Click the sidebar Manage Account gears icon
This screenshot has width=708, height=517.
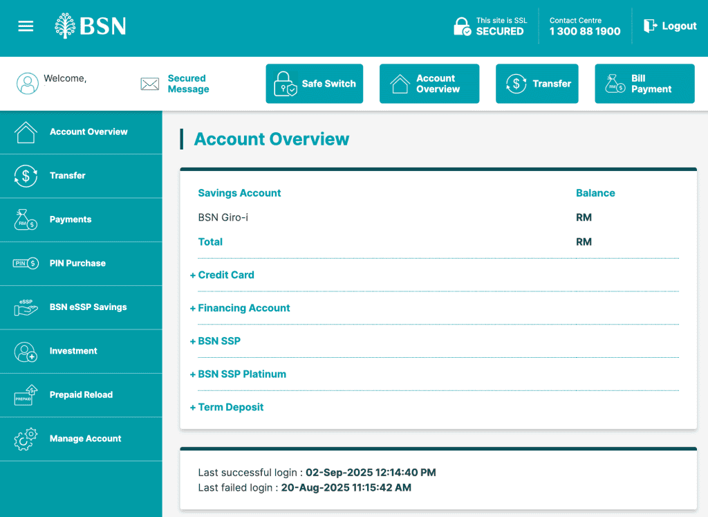click(x=26, y=439)
